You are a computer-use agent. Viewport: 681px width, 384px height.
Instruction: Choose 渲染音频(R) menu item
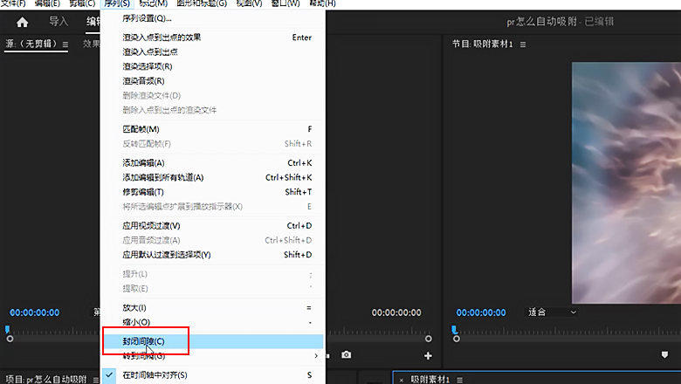click(x=213, y=80)
